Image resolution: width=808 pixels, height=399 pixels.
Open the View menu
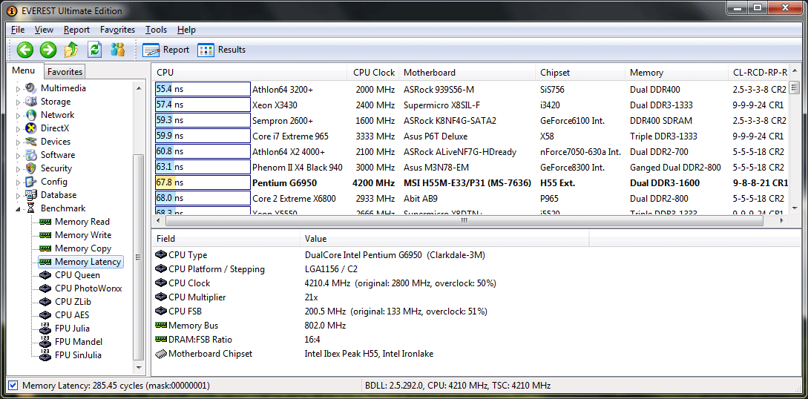pos(45,30)
